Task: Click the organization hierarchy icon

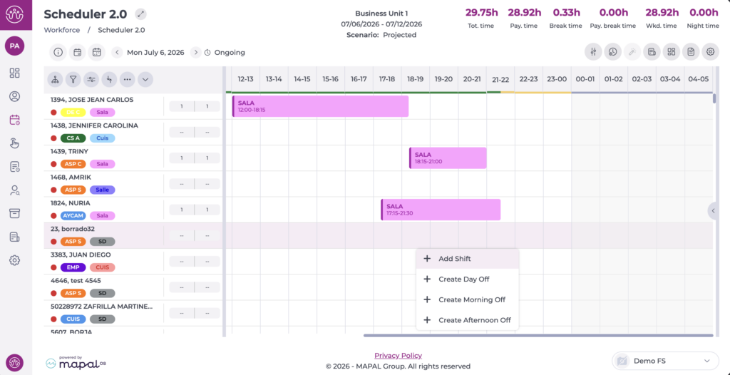Action: [x=55, y=80]
